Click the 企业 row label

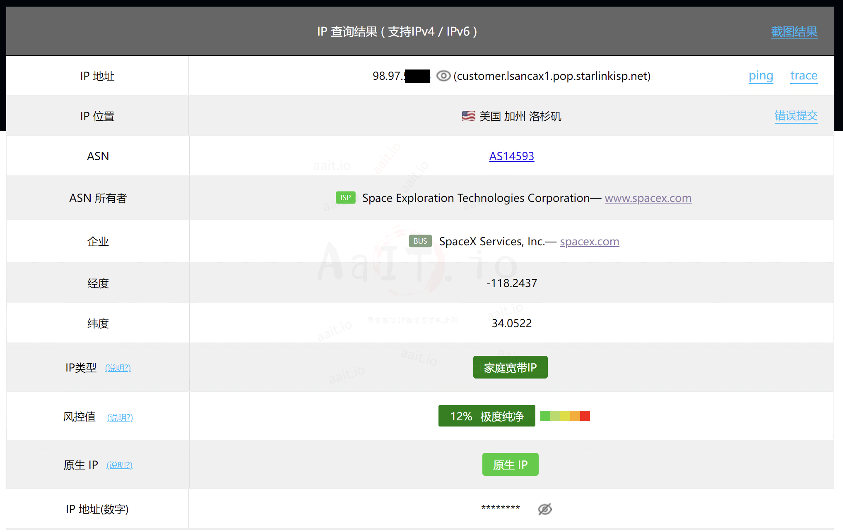point(98,242)
